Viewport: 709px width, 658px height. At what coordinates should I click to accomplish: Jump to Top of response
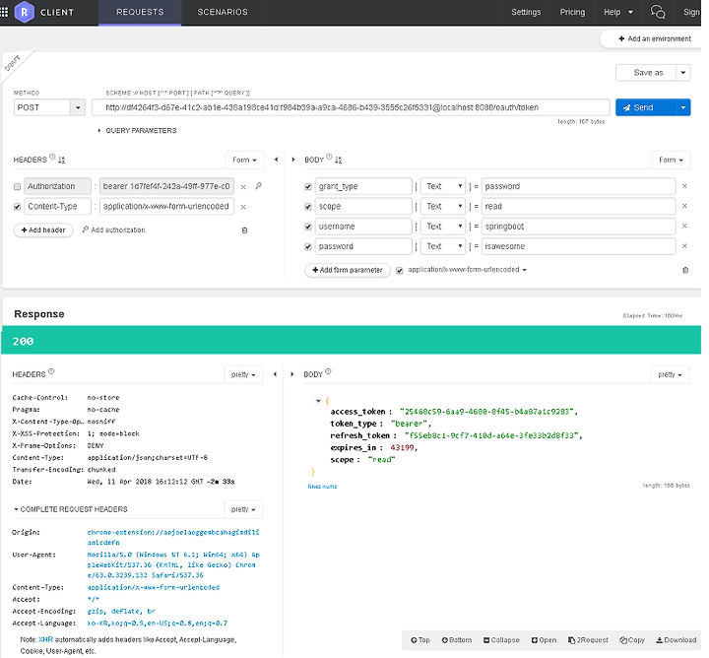[420, 640]
